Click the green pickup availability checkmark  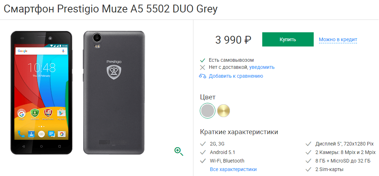click(x=203, y=60)
